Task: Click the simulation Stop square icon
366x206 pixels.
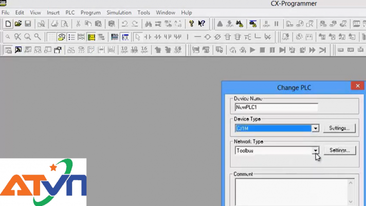Action: pyautogui.click(x=262, y=50)
